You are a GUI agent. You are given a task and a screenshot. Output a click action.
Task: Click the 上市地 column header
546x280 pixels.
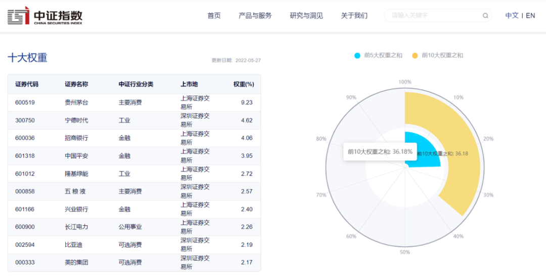coord(189,85)
